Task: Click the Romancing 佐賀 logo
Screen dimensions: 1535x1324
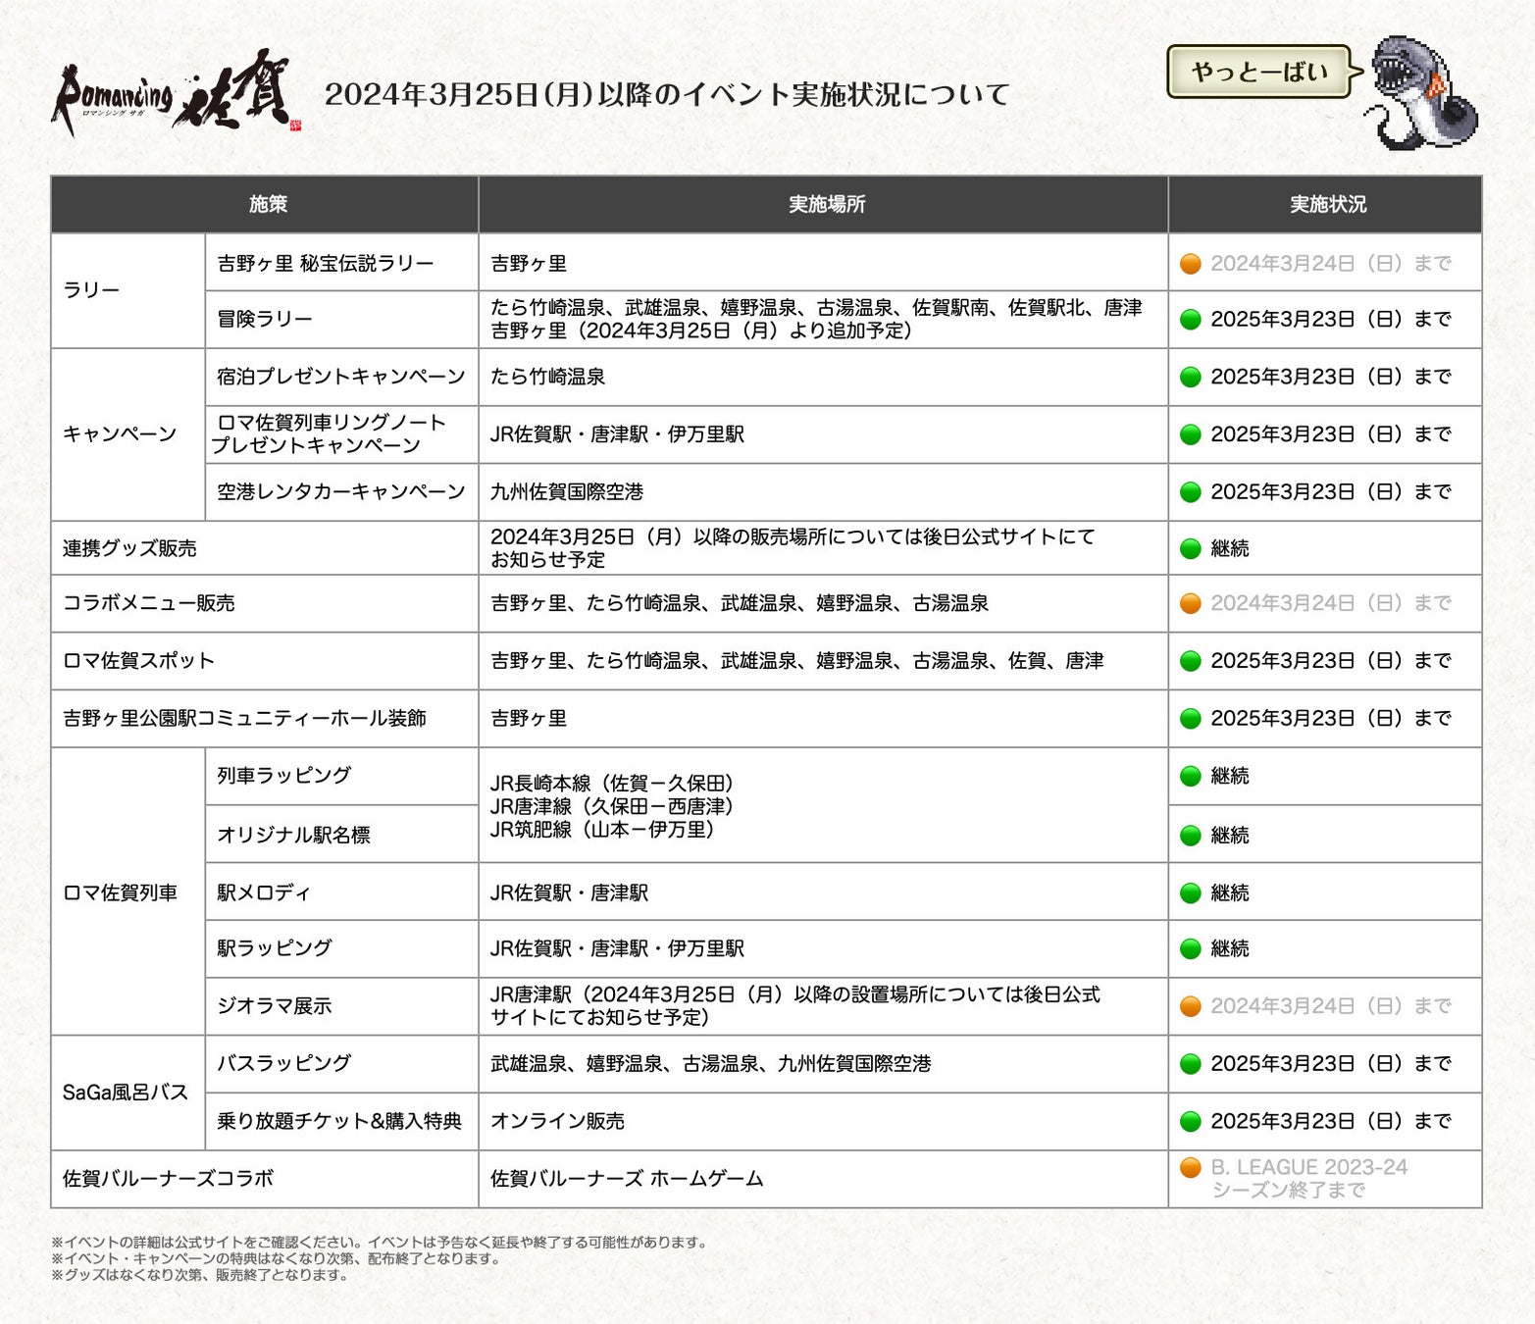Action: [177, 94]
